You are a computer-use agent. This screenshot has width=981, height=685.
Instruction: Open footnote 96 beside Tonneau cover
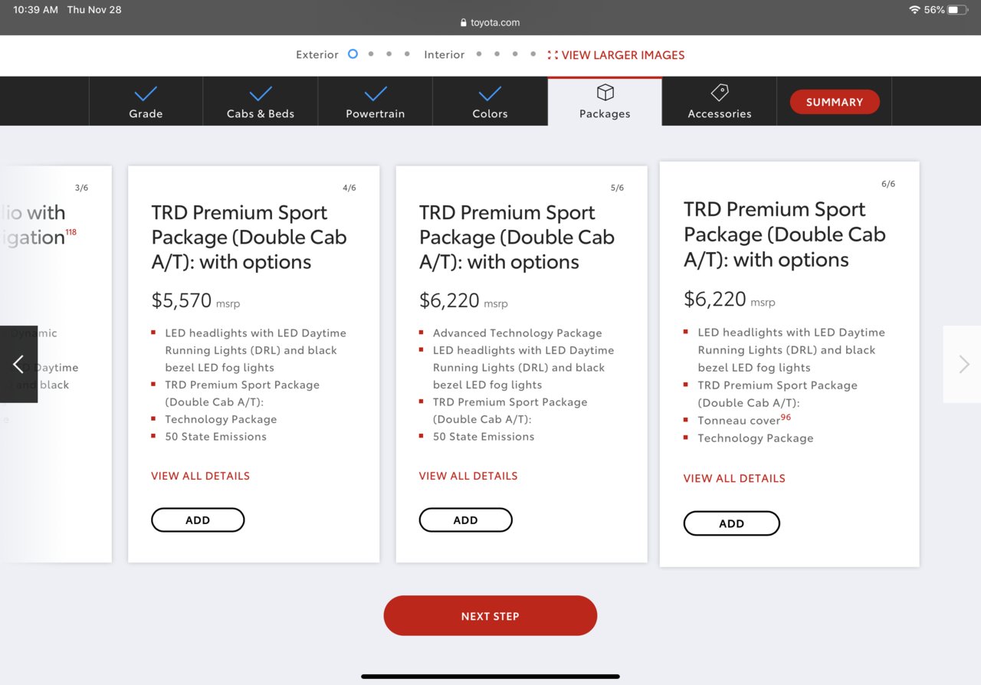[786, 417]
